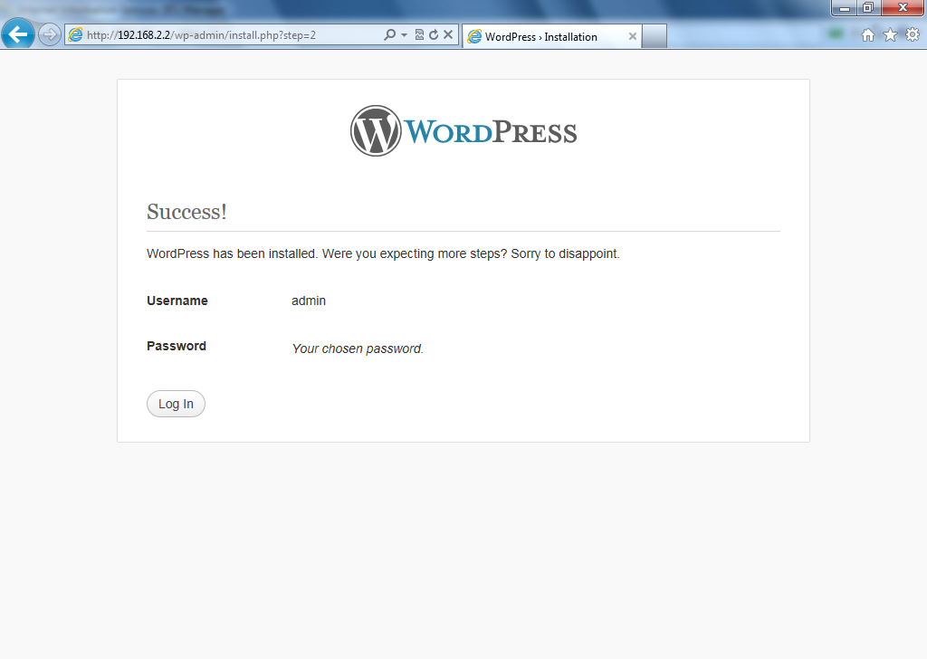
Task: Click the Success! heading
Action: point(186,212)
